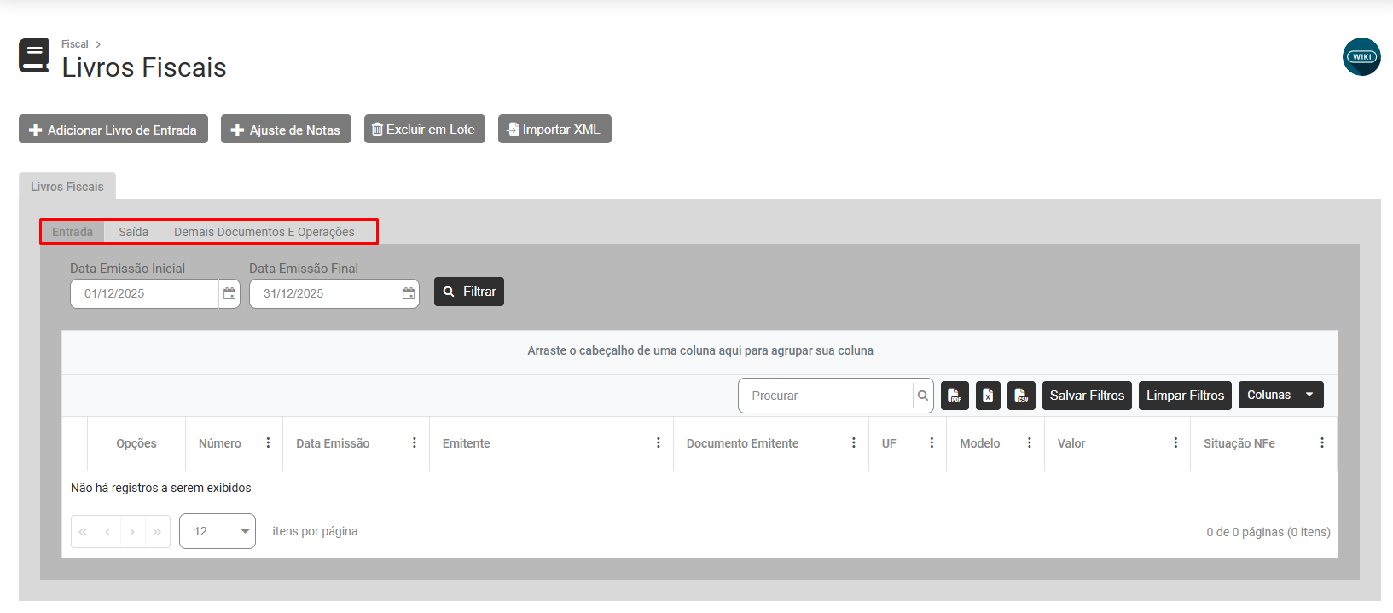Open Valor column options menu

pyautogui.click(x=1175, y=443)
